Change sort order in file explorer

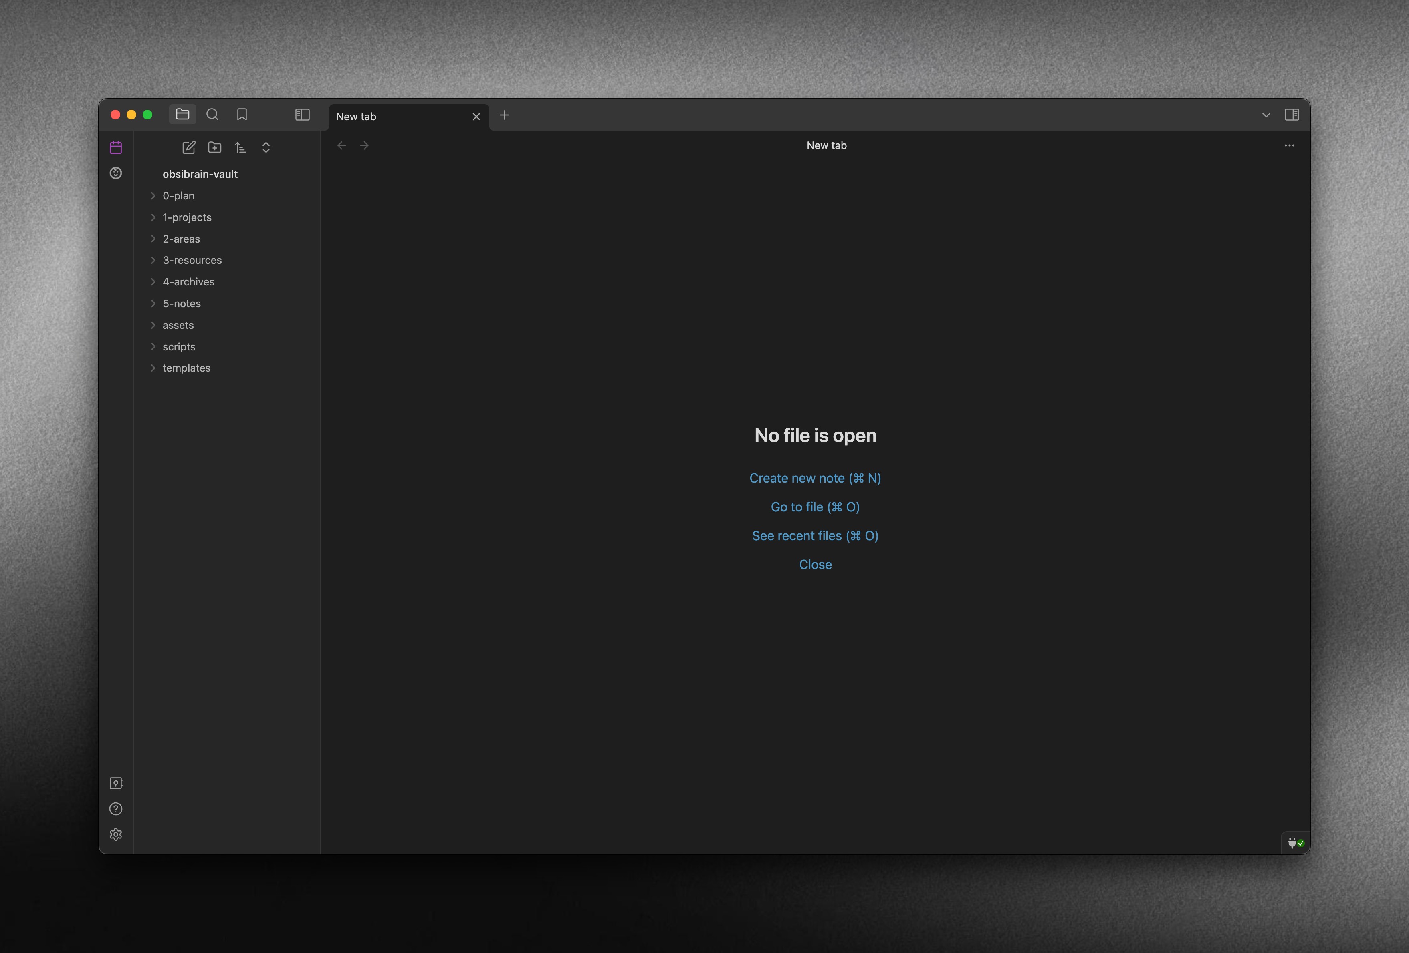pyautogui.click(x=240, y=147)
